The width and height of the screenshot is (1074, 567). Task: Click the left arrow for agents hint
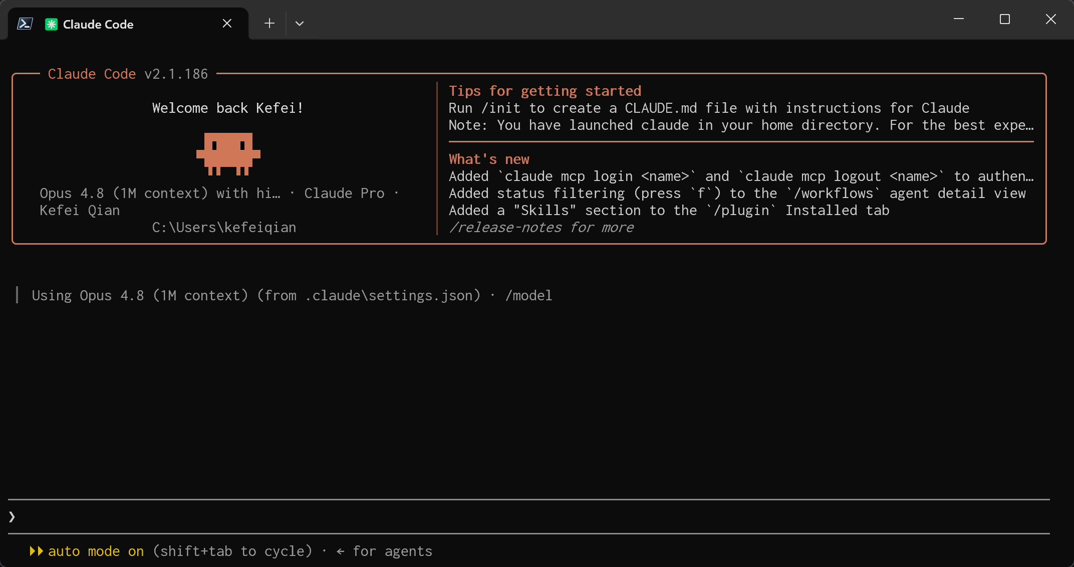(341, 551)
